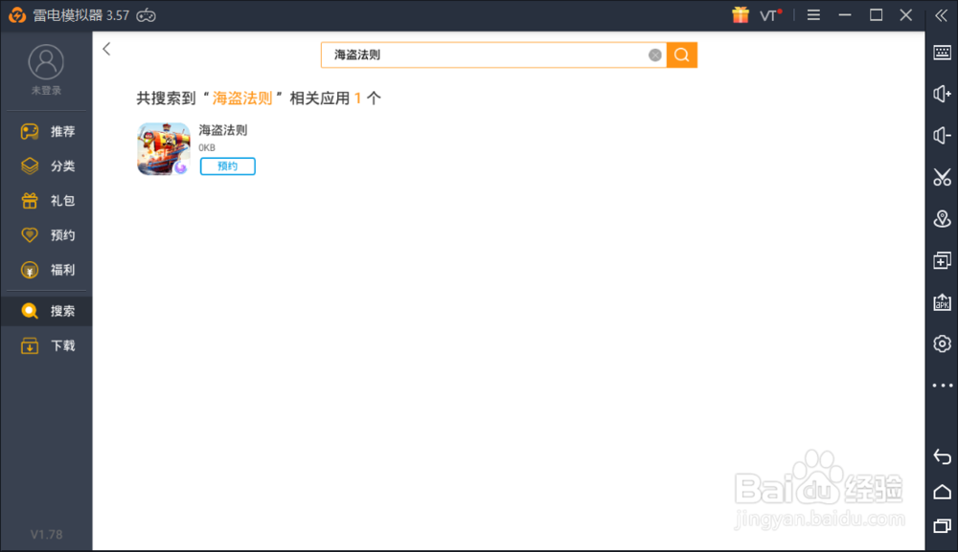Open the 下载 downloads section
The height and width of the screenshot is (552, 958).
pyautogui.click(x=47, y=346)
